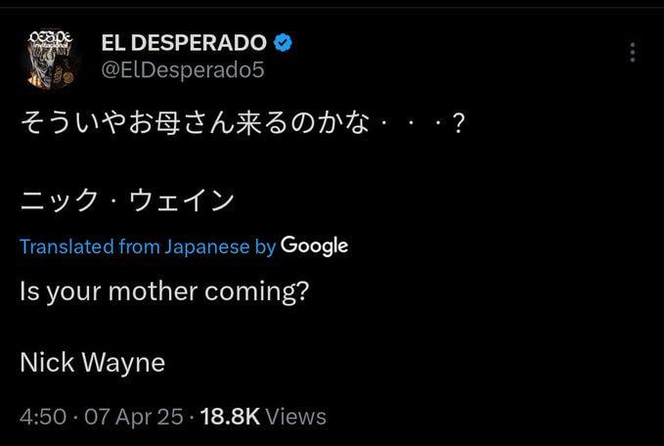664x446 pixels.
Task: Click the 'Translated from Japanese by' link
Action: click(x=148, y=246)
